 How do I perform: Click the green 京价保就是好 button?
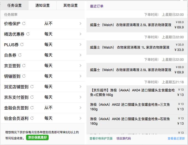(37, 137)
